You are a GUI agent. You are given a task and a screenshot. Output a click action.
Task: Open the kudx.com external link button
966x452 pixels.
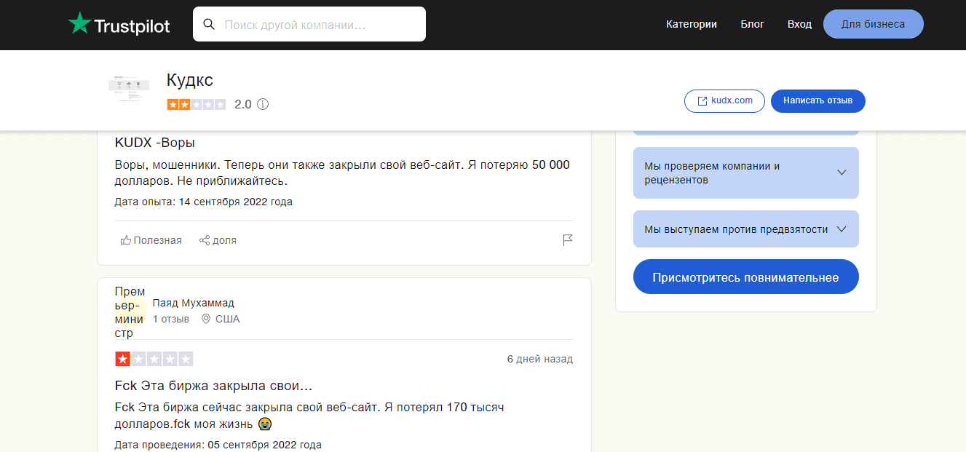pyautogui.click(x=724, y=101)
